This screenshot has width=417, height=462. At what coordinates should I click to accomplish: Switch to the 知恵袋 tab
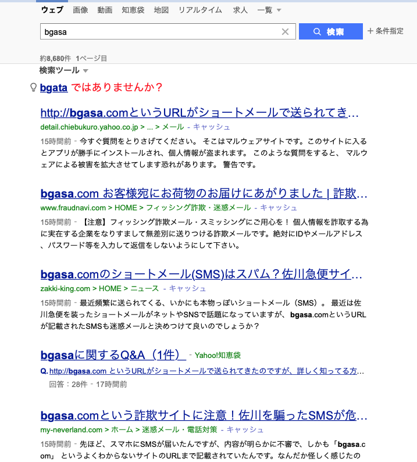pos(133,10)
